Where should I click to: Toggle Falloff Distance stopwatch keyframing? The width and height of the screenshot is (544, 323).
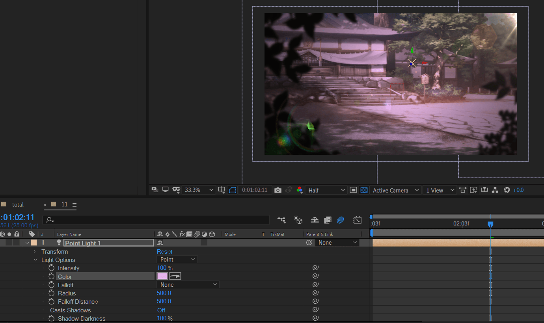tap(51, 301)
